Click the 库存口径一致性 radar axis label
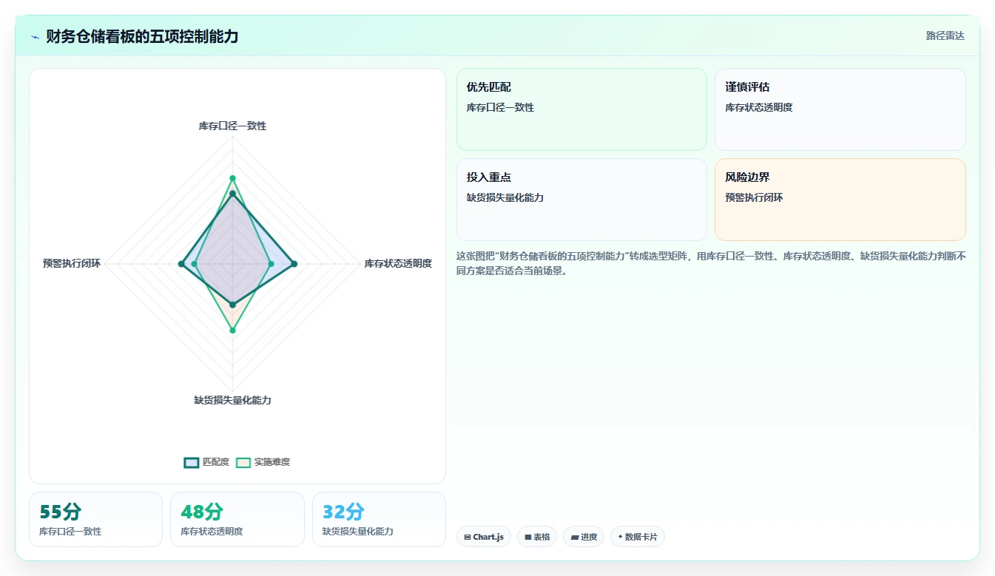 coord(232,126)
